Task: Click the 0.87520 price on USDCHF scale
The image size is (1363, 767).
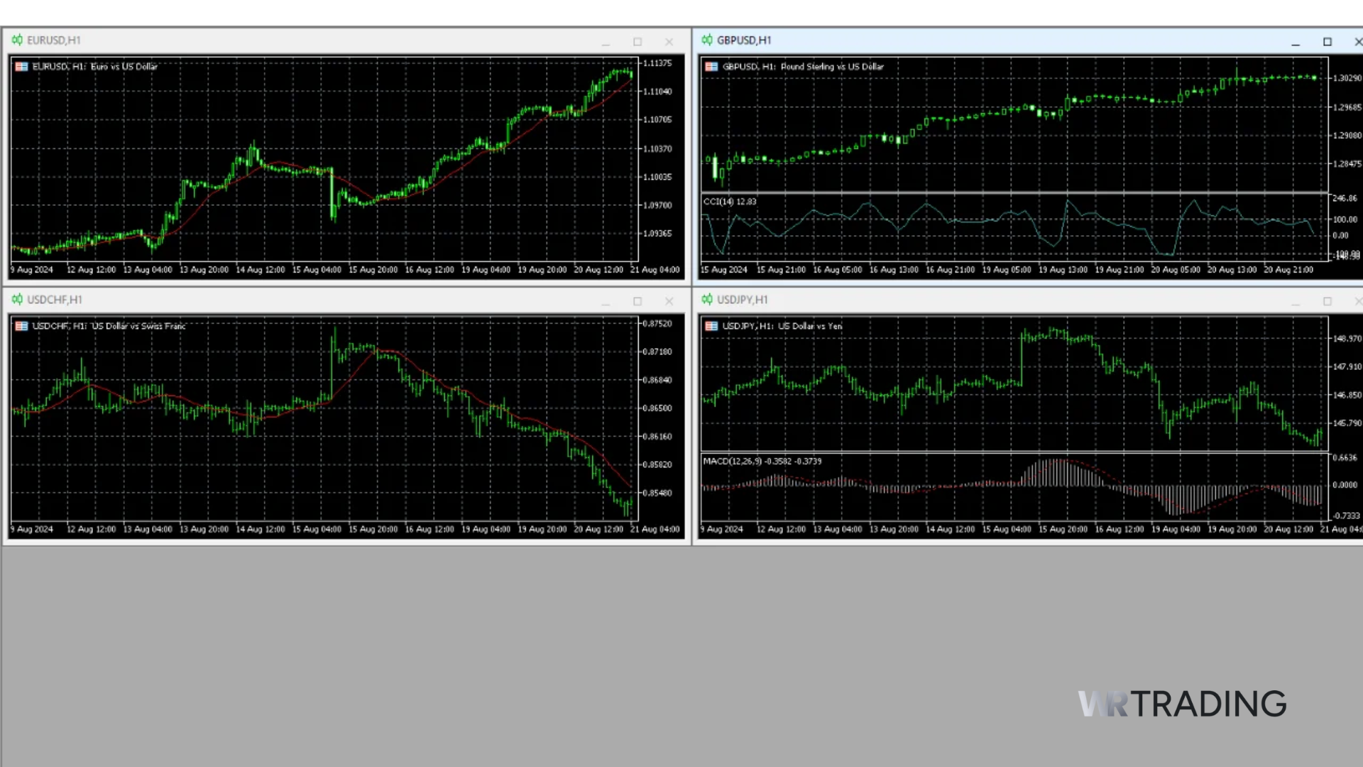Action: pos(657,323)
